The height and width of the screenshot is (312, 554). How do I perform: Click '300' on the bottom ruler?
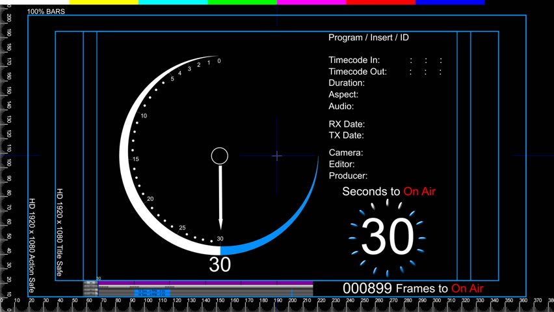click(x=437, y=300)
